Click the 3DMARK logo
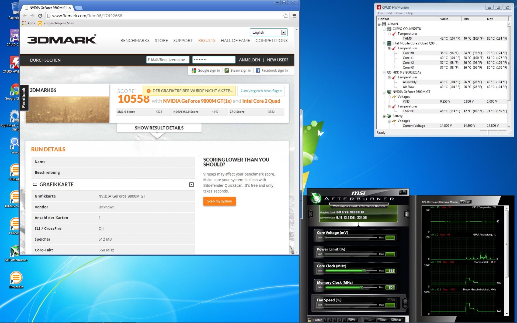The width and height of the screenshot is (517, 323). [62, 39]
